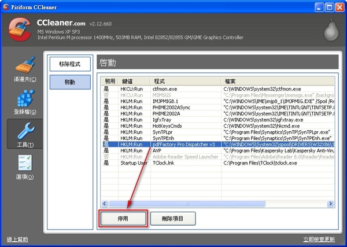Select the HotKeysCmds entry

click(218, 126)
